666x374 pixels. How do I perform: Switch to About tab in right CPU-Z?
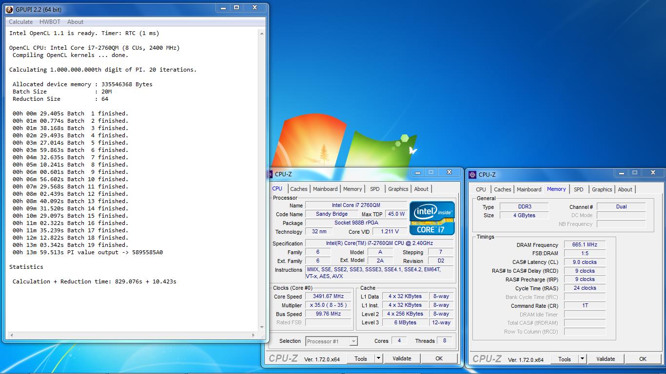coord(625,189)
